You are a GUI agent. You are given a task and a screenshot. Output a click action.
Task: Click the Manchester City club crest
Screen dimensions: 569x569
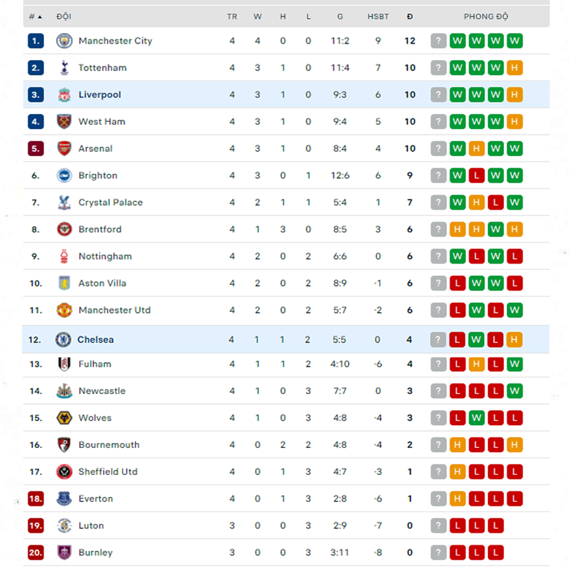coord(64,41)
